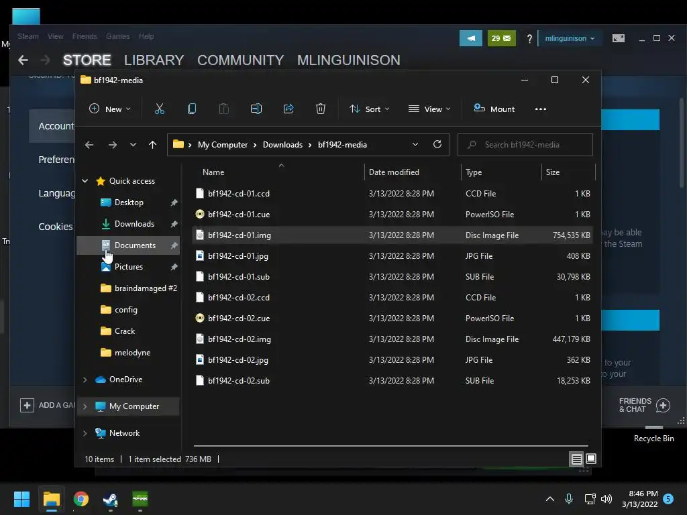Click the Search bf1942-media field
Image resolution: width=687 pixels, height=515 pixels.
[525, 145]
